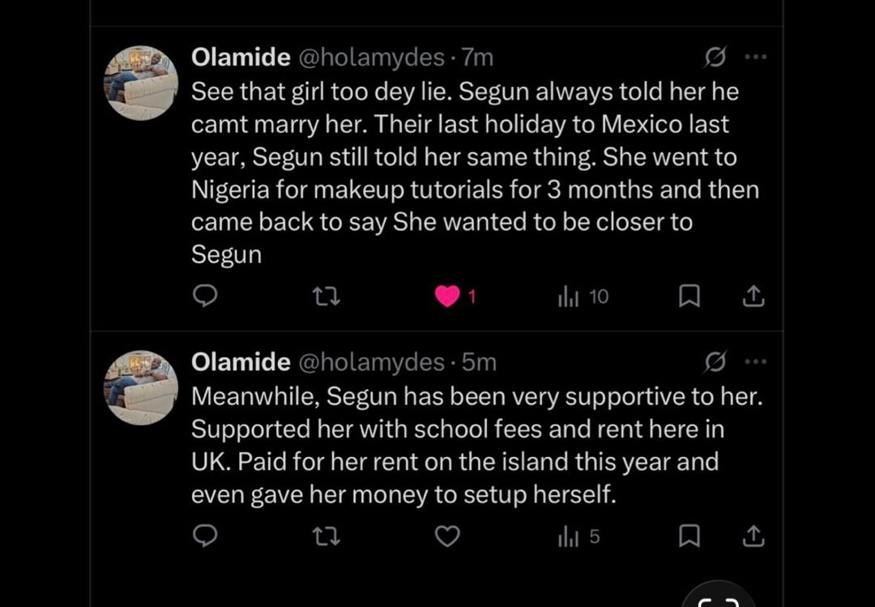Bookmark the first Olamide tweet
Viewport: 875px width, 607px height.
[x=689, y=297]
